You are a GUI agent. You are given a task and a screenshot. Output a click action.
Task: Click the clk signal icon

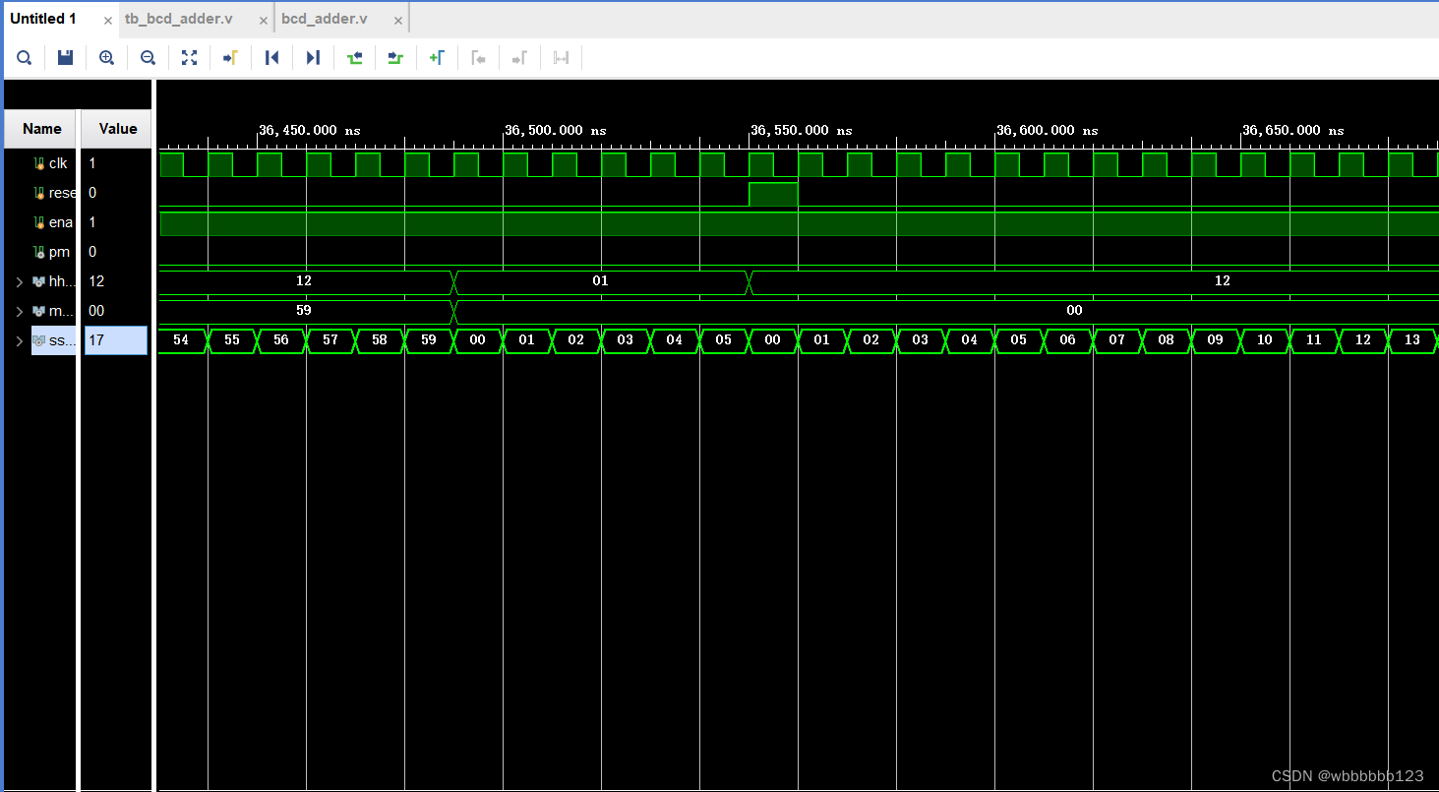39,163
